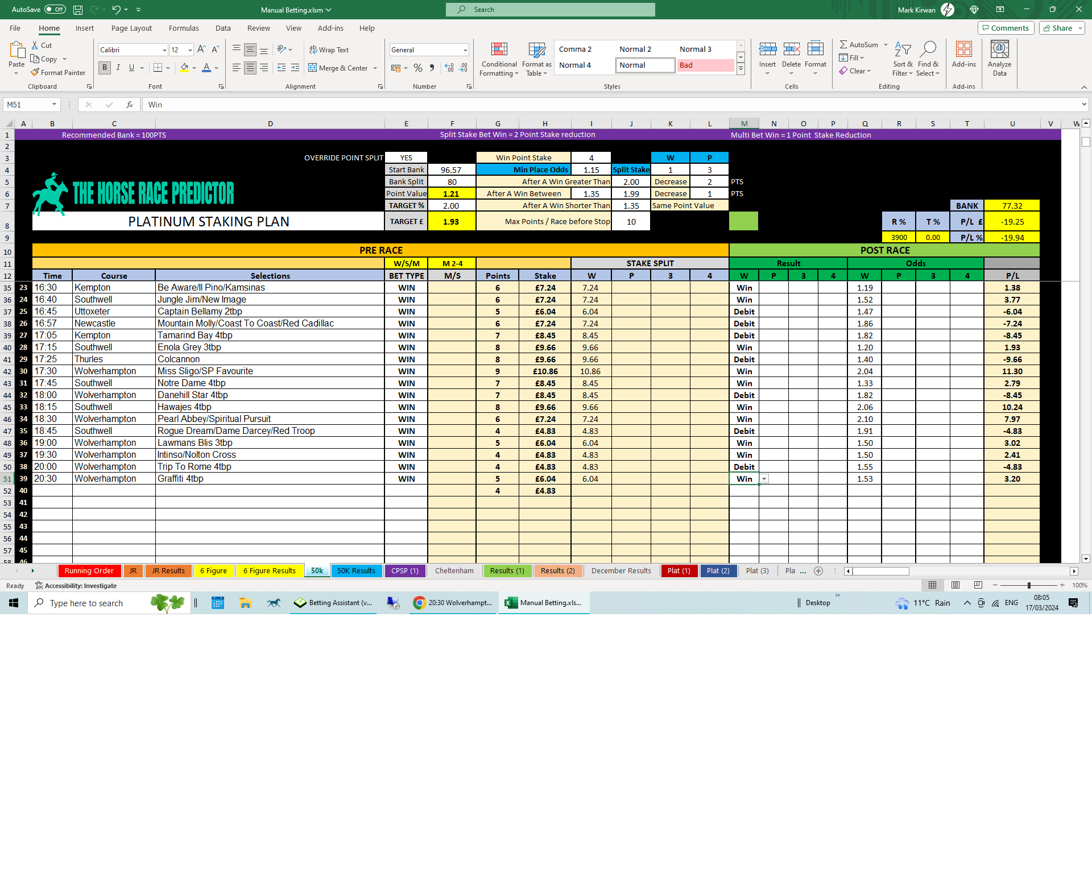The width and height of the screenshot is (1092, 894).
Task: Click the Share button
Action: (1062, 28)
